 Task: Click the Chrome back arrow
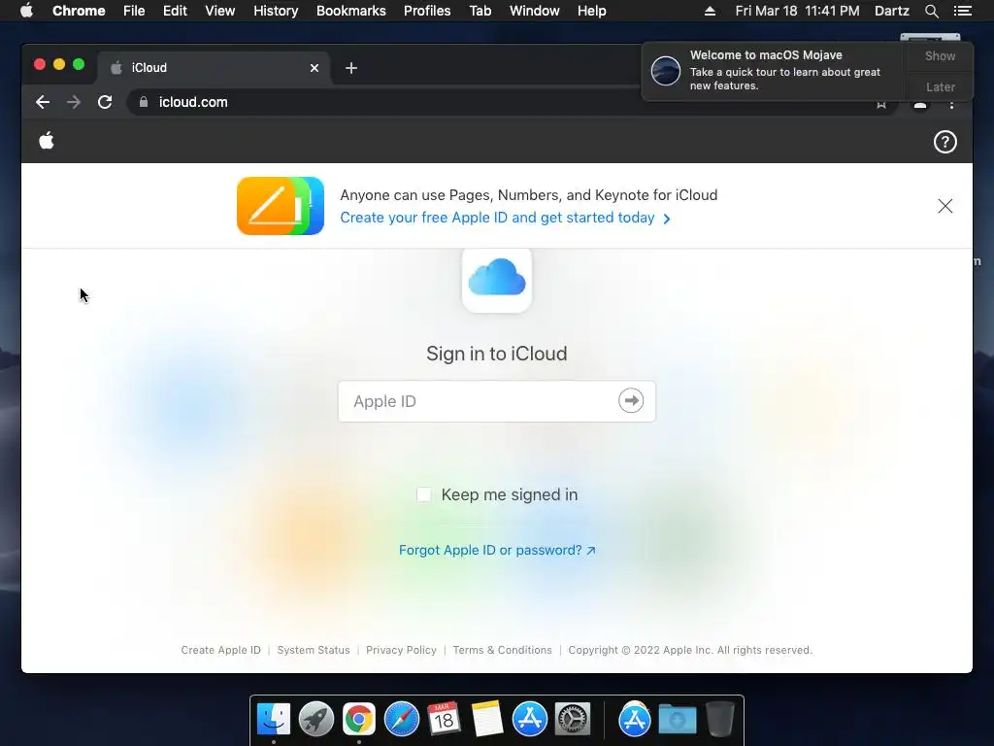[x=43, y=102]
